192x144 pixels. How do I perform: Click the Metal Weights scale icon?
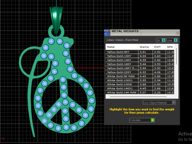pyautogui.click(x=107, y=32)
